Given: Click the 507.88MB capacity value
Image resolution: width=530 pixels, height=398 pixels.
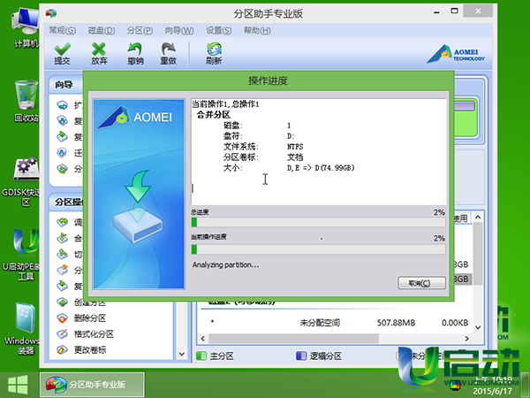Looking at the screenshot, I should tap(396, 323).
